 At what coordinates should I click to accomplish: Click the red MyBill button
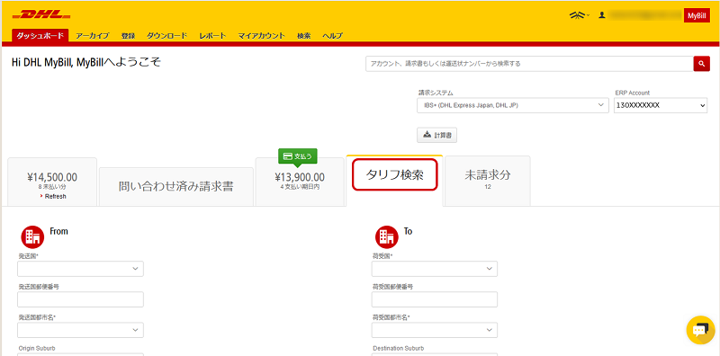tap(697, 15)
